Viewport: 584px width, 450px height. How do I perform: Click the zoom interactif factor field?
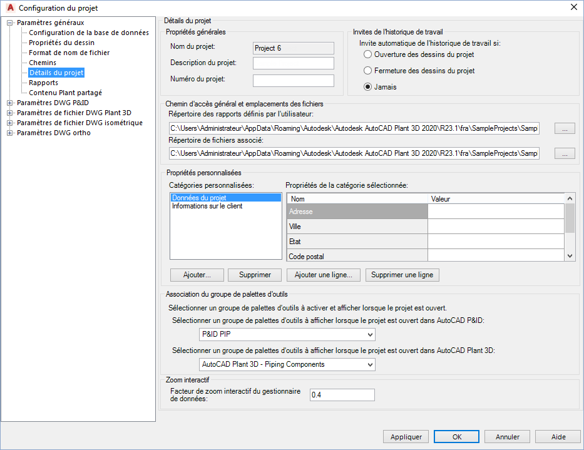pyautogui.click(x=342, y=395)
